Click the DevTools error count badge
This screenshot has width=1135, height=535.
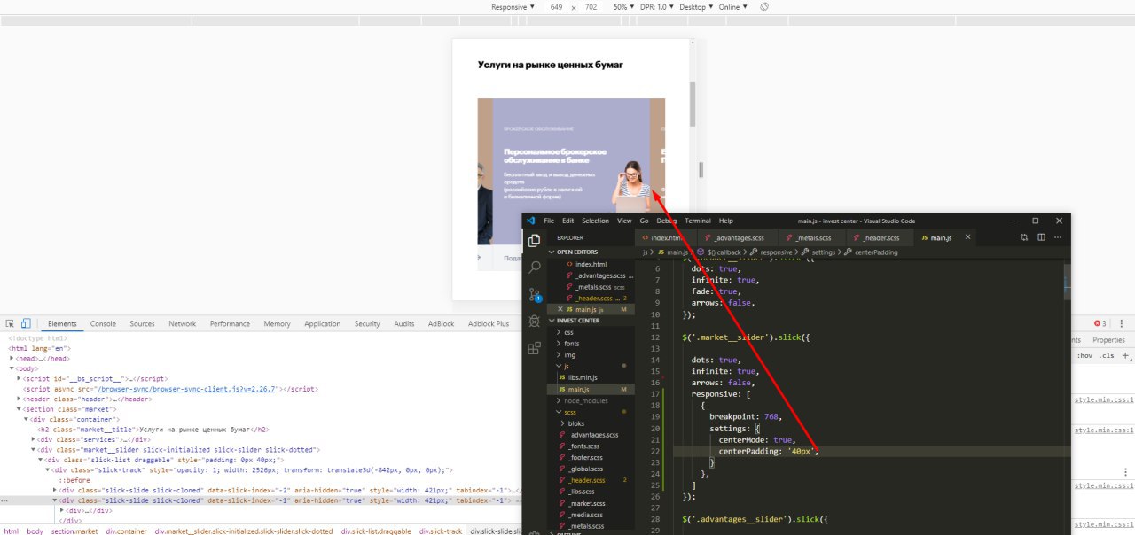[x=1100, y=324]
